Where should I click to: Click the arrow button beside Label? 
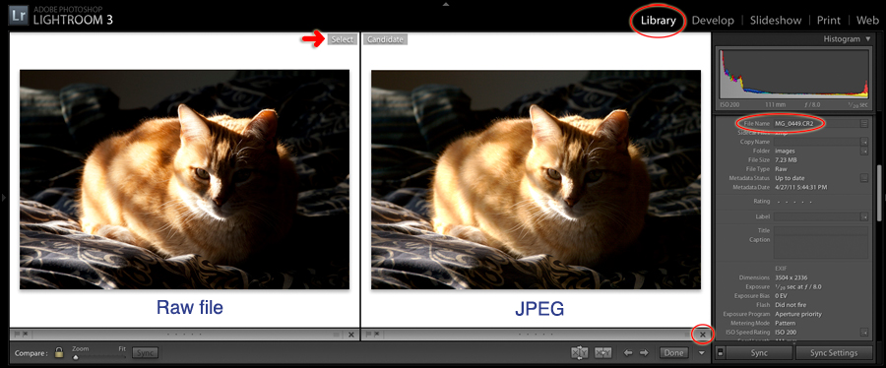tap(864, 216)
